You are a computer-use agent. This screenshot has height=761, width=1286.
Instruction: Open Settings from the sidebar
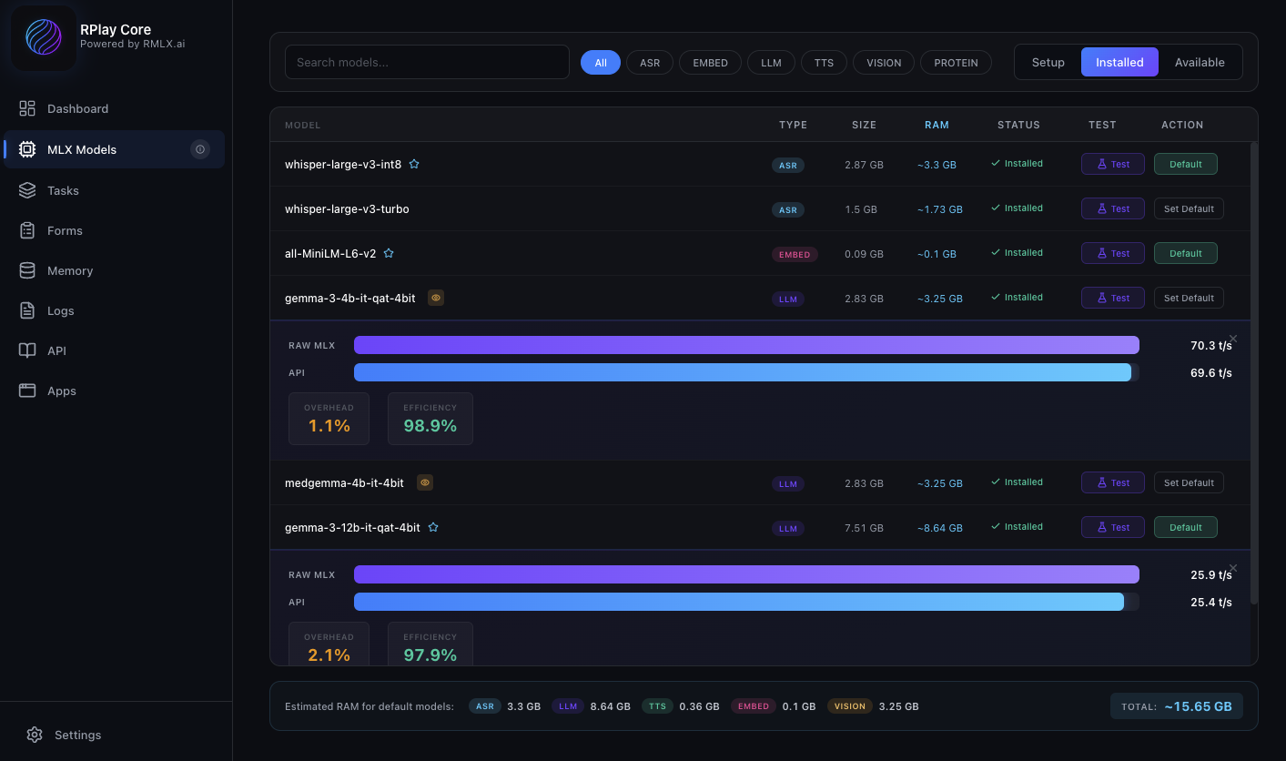tap(77, 735)
